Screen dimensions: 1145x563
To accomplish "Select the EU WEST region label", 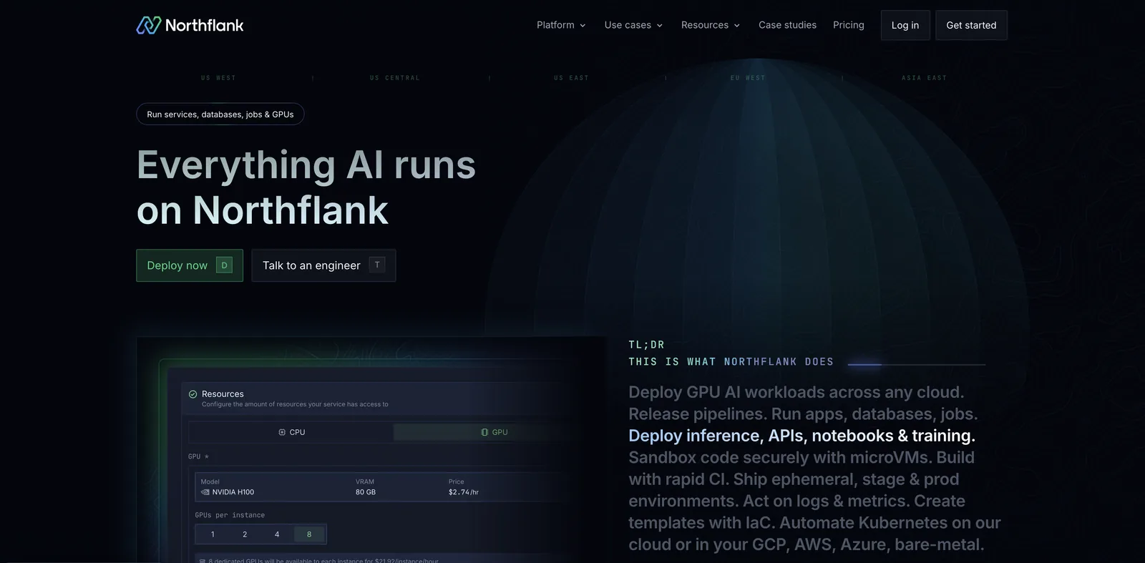I will point(748,78).
